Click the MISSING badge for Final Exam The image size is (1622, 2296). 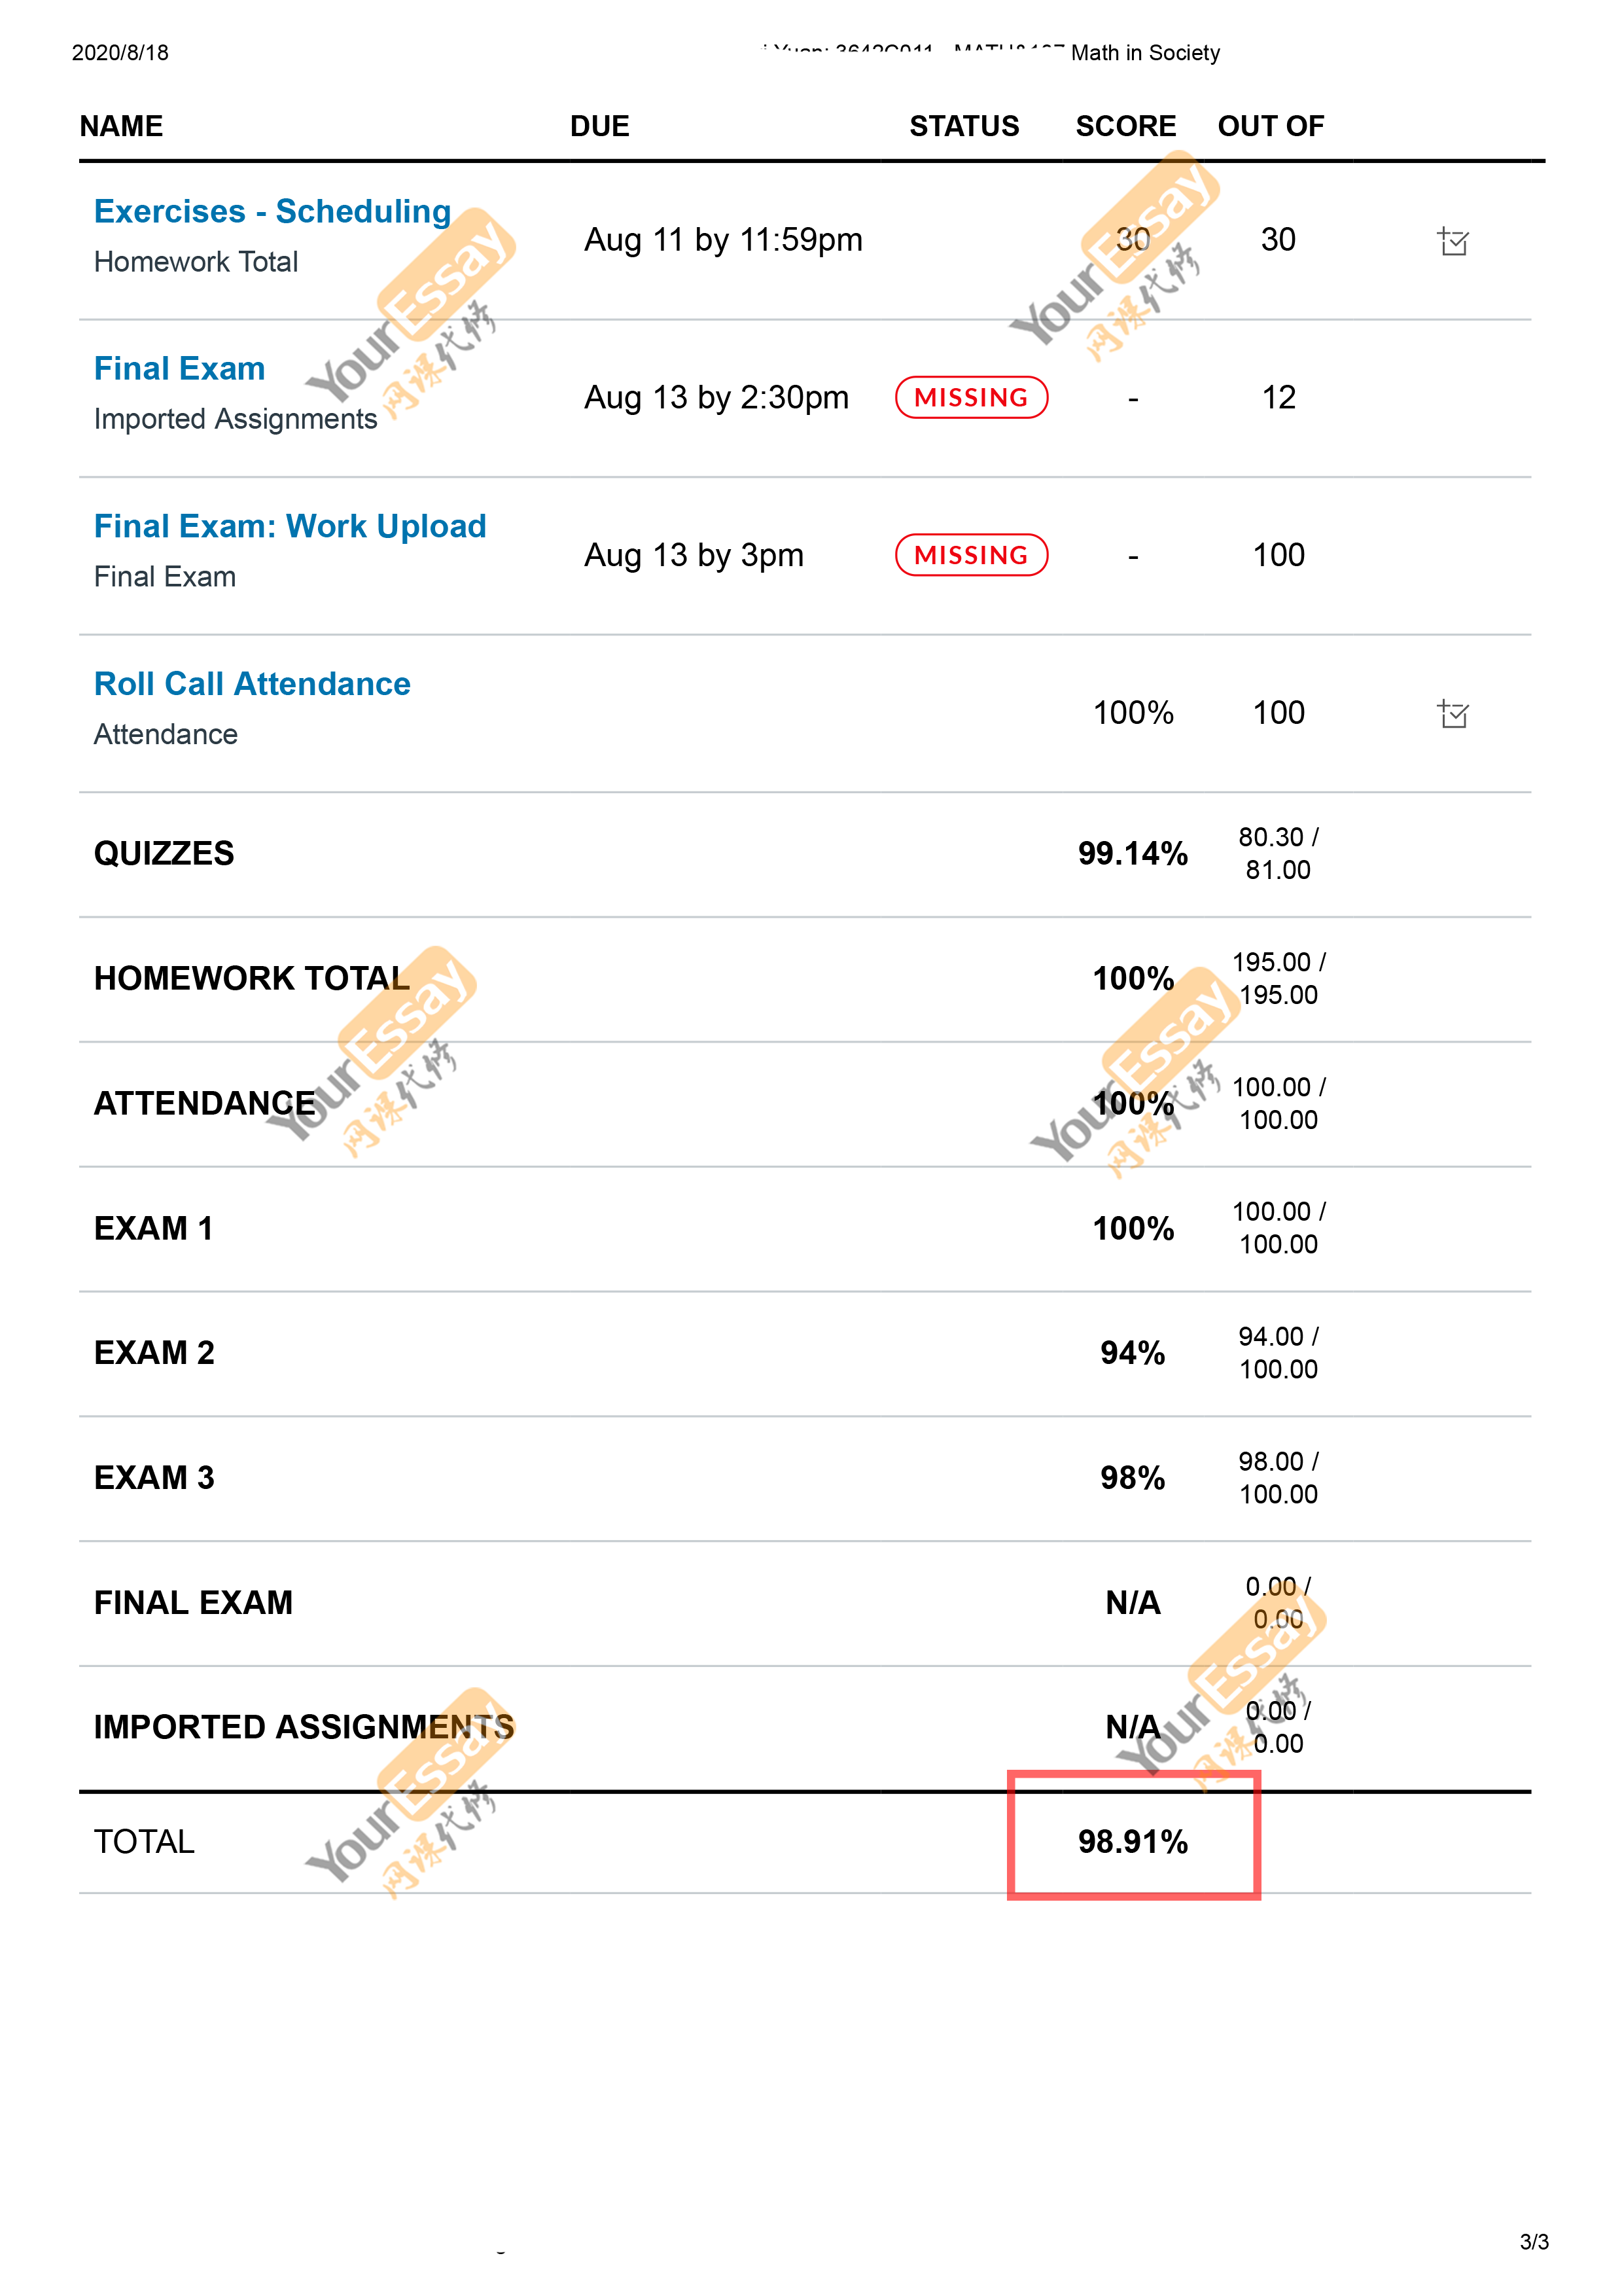click(x=970, y=397)
